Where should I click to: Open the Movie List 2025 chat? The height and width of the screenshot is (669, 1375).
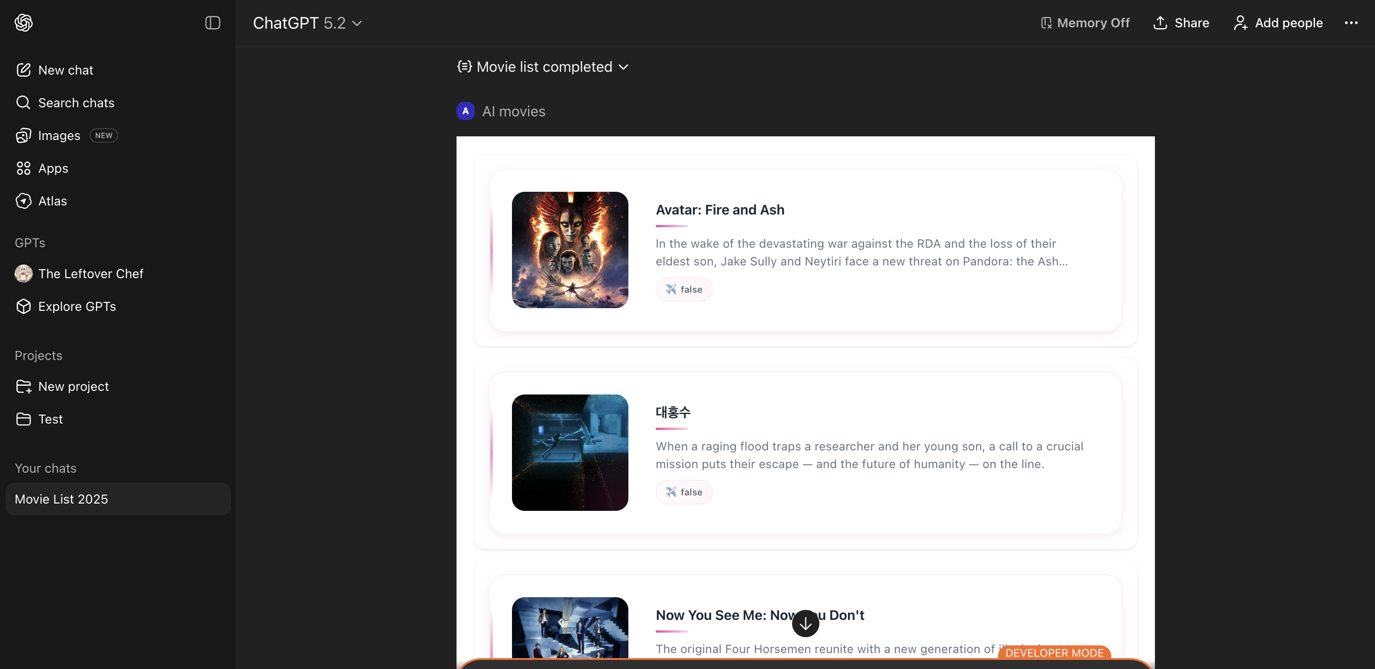[x=61, y=499]
